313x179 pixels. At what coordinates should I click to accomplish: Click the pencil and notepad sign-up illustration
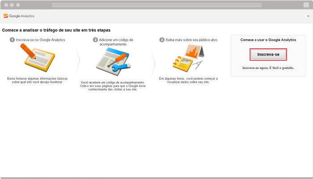pyautogui.click(x=38, y=58)
